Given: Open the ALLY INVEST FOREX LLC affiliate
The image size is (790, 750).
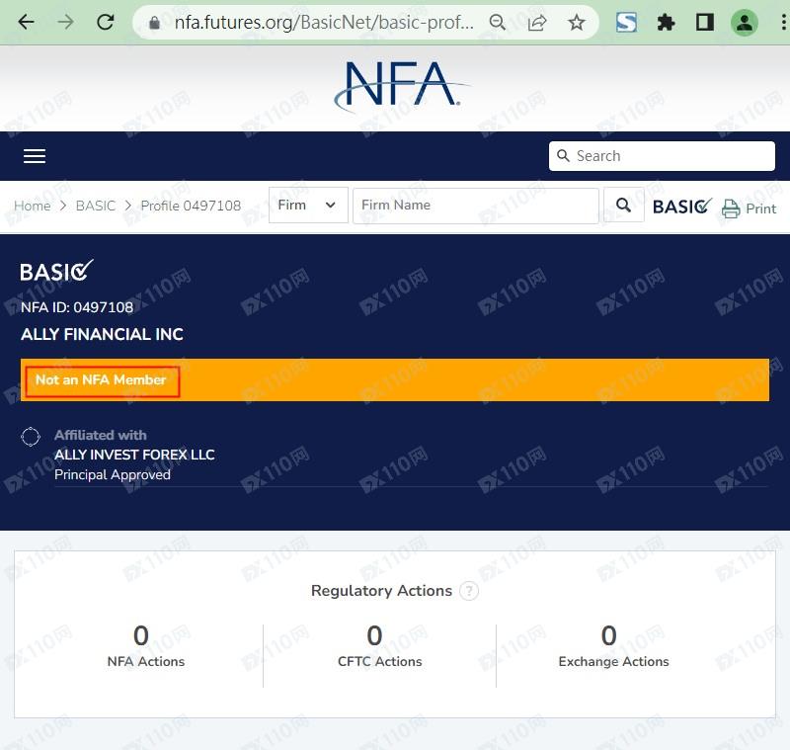Looking at the screenshot, I should (x=134, y=455).
